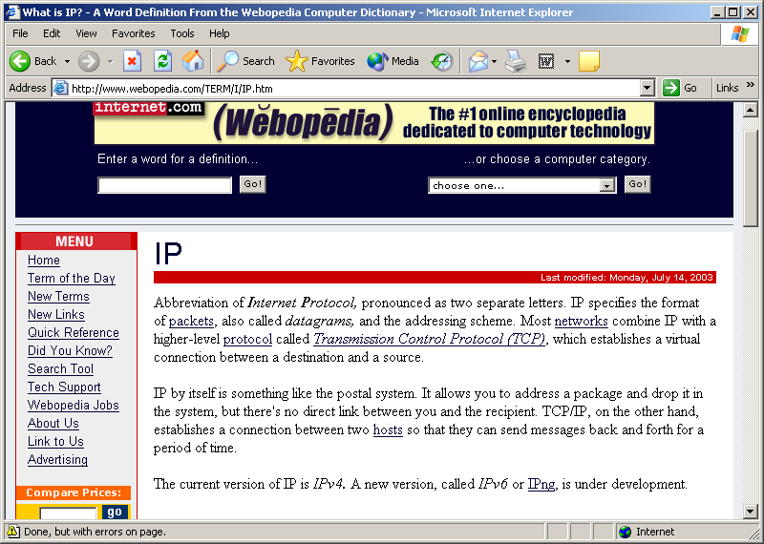764x544 pixels.
Task: Open the View menu
Action: pyautogui.click(x=86, y=33)
